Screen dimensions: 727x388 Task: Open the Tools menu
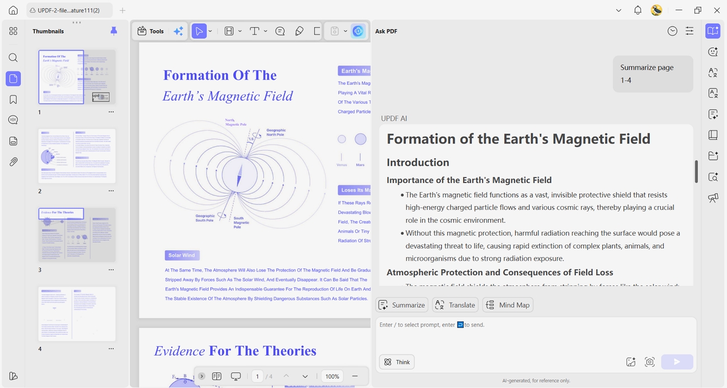(151, 31)
